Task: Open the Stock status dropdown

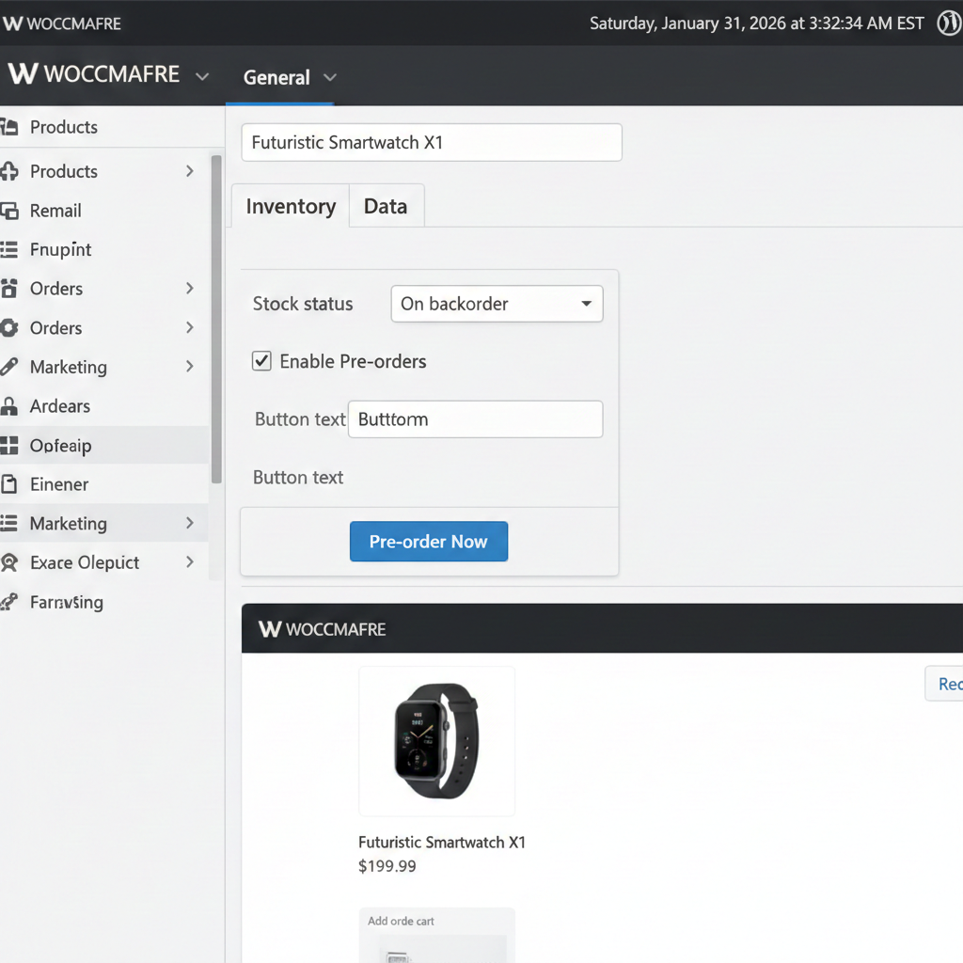Action: click(496, 304)
